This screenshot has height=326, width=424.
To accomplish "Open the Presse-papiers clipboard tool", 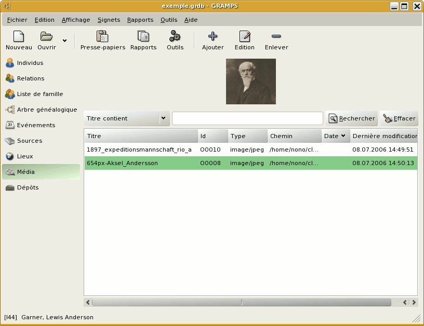I will (102, 37).
